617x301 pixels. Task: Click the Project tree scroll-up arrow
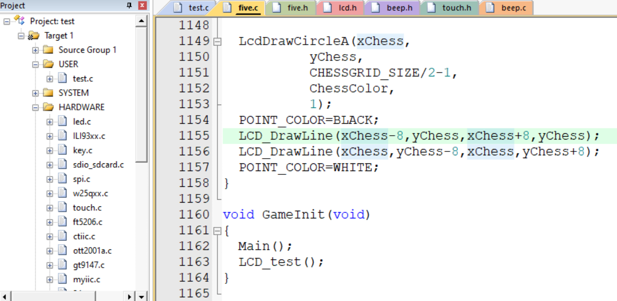click(x=142, y=21)
